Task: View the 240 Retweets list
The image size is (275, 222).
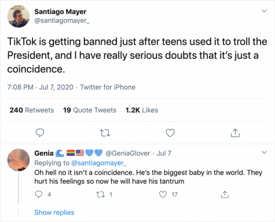Action: (32, 110)
